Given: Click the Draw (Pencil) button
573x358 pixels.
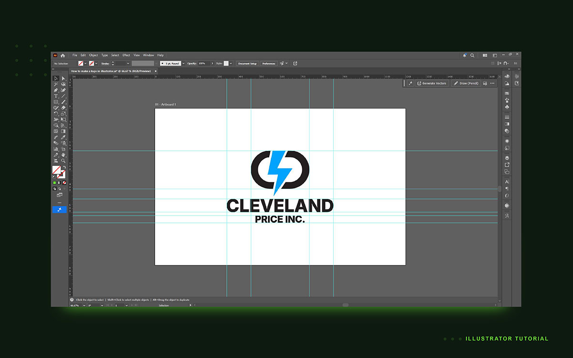Looking at the screenshot, I should pos(466,83).
